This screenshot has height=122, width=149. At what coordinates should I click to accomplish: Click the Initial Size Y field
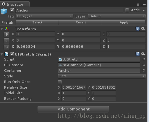click(x=104, y=93)
